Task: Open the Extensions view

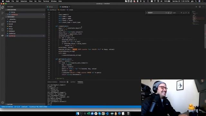Action: [3, 24]
